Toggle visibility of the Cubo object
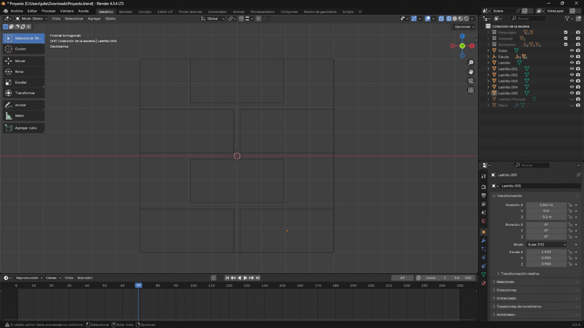 coord(571,51)
